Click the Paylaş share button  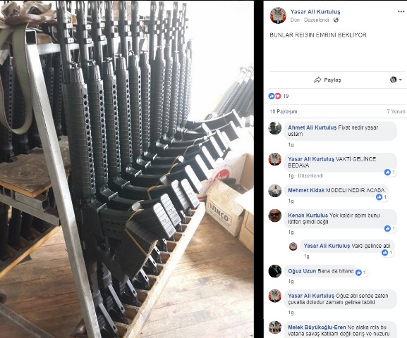coord(327,80)
